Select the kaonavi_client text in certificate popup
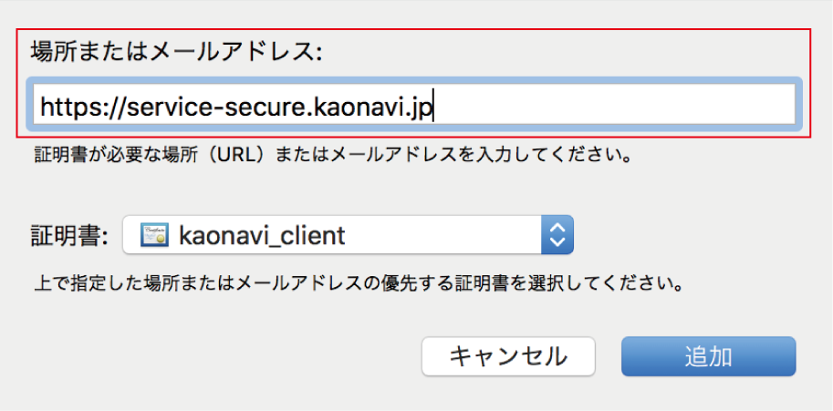Viewport: 833px width, 411px height. click(x=262, y=235)
